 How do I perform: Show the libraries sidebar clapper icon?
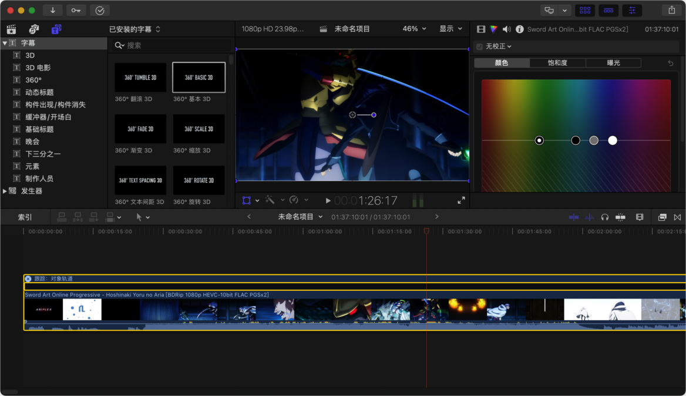coord(11,29)
